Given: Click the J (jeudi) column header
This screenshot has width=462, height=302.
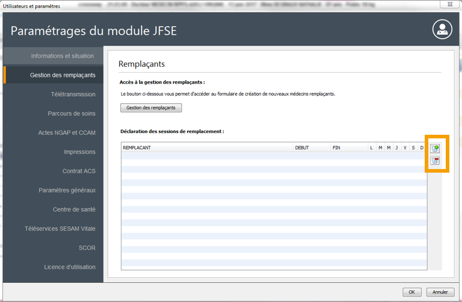Looking at the screenshot, I should 396,147.
